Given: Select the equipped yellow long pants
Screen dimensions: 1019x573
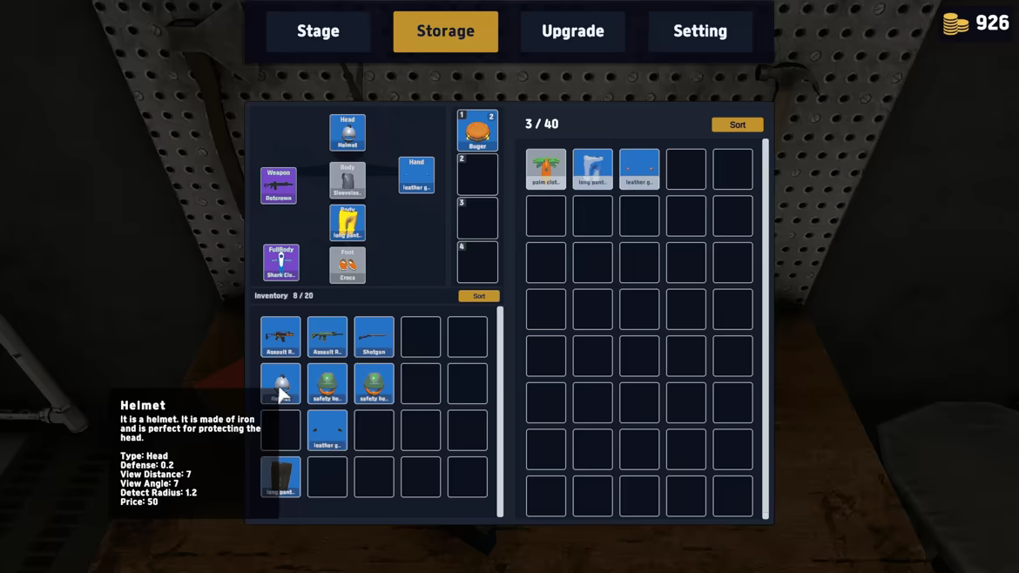Looking at the screenshot, I should tap(347, 223).
